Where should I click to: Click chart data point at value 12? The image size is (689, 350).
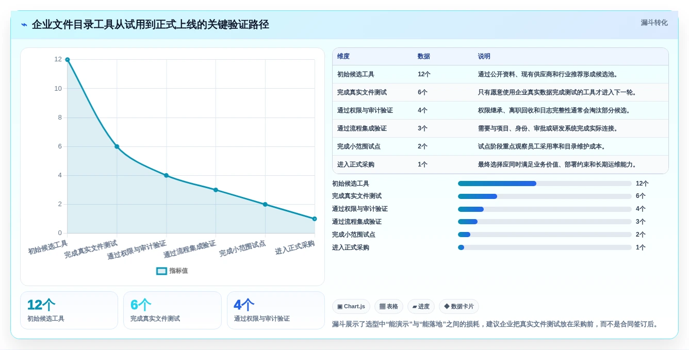tap(68, 60)
